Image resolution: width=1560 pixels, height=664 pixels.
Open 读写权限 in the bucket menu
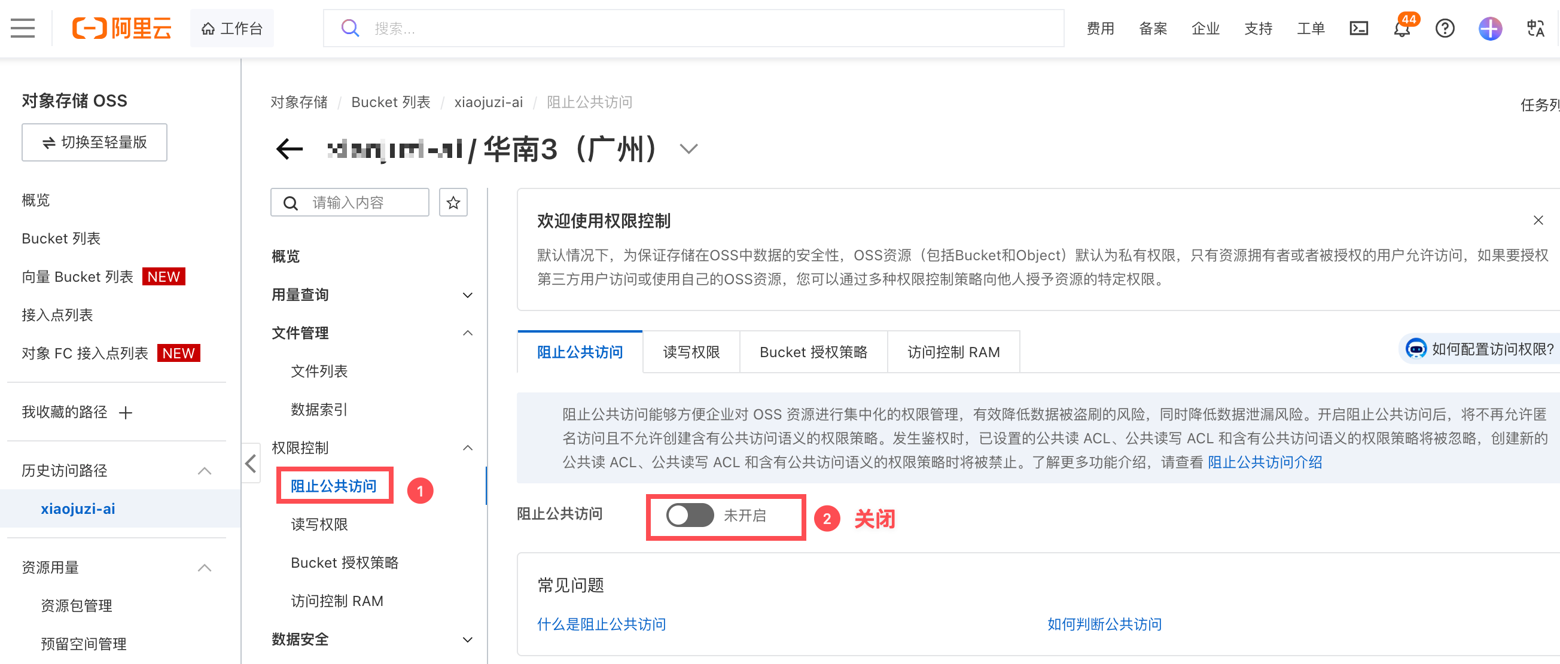pos(319,524)
